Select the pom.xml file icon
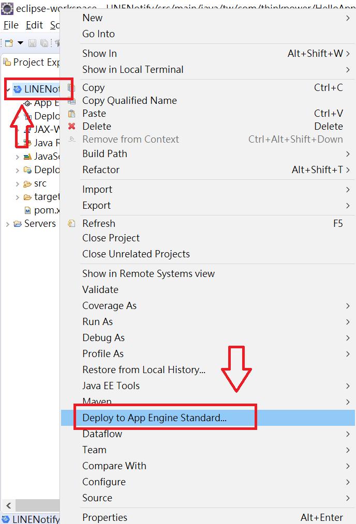 coord(28,210)
